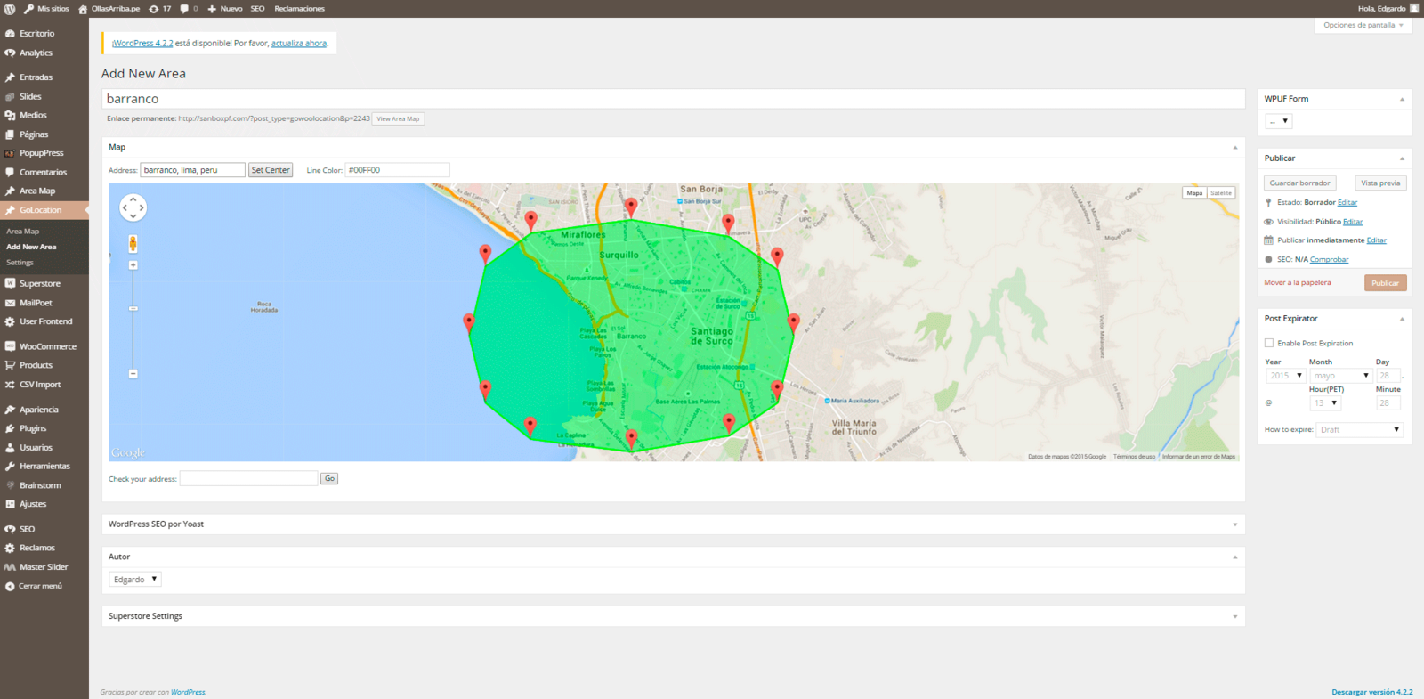Viewport: 1424px width, 699px height.
Task: Open Superstore in the sidebar
Action: click(x=40, y=283)
